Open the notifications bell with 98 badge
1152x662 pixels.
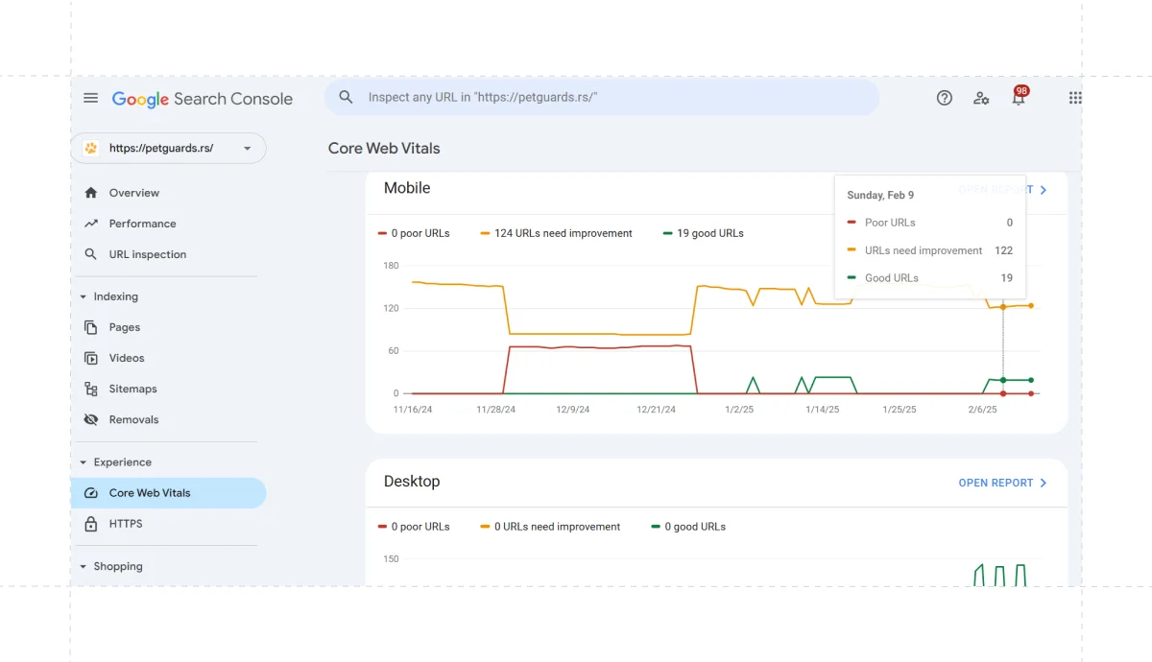point(1019,96)
